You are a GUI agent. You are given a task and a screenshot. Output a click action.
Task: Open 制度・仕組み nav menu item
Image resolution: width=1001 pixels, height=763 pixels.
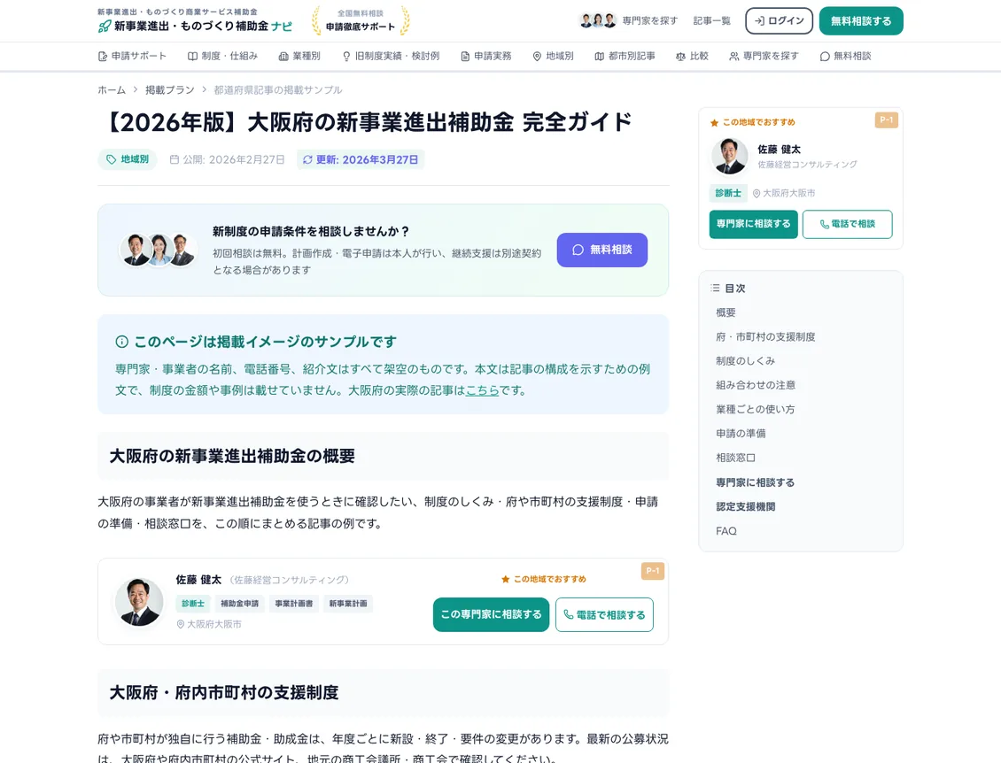[223, 56]
